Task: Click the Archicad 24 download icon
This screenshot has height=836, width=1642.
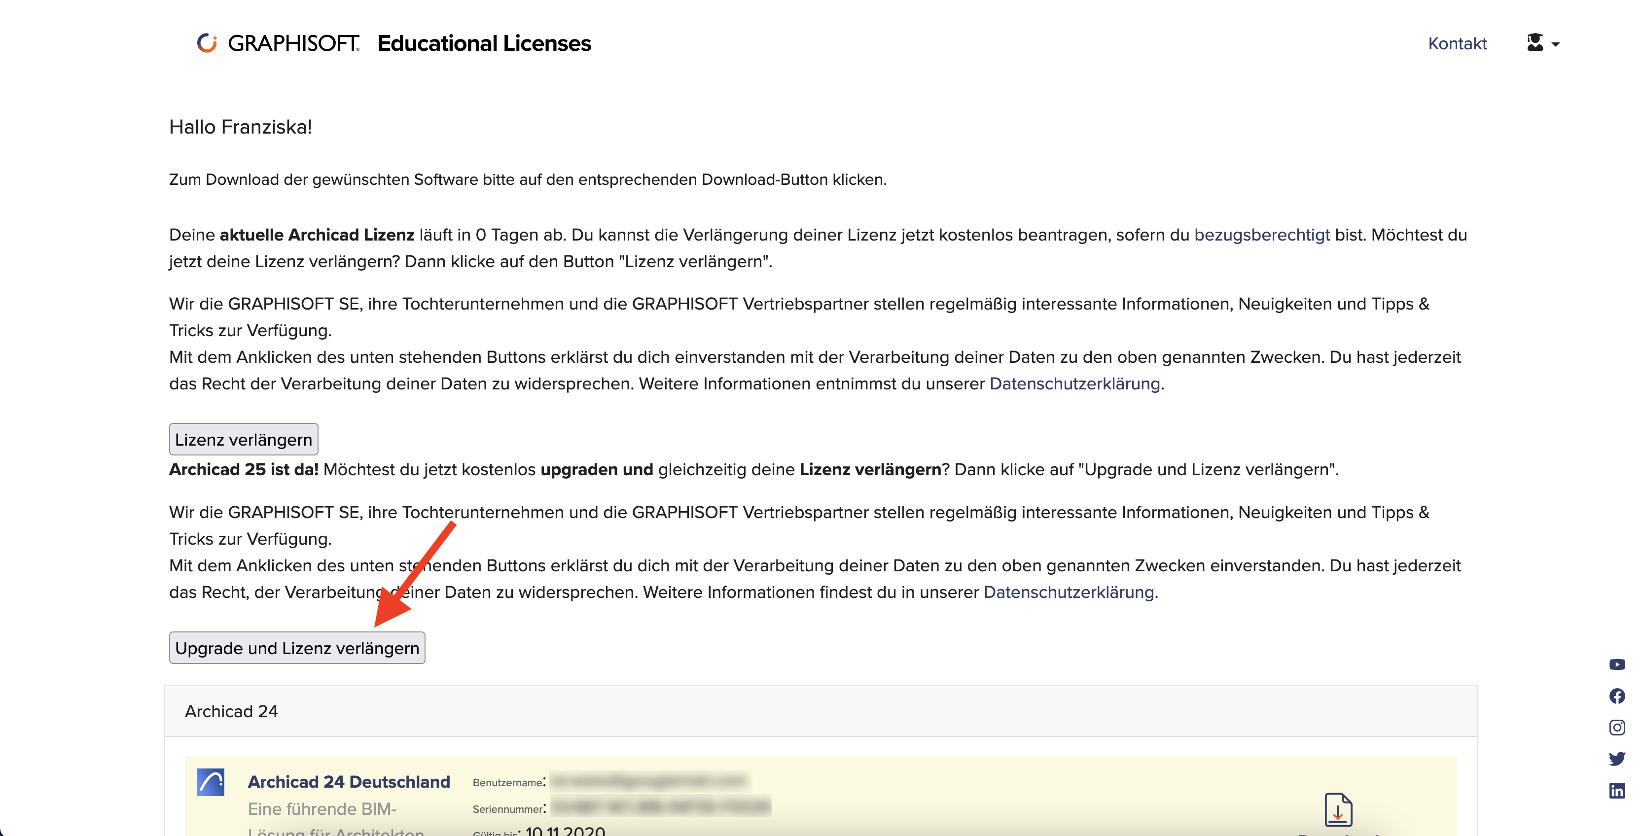Action: 1338,809
